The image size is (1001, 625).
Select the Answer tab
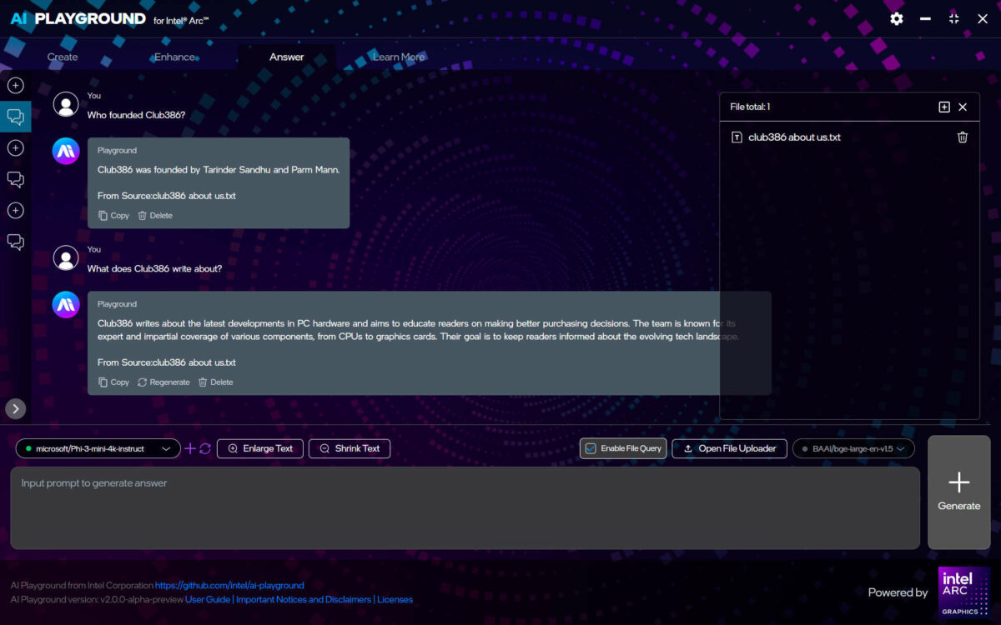point(287,57)
